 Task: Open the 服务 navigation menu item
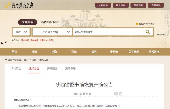click(x=94, y=52)
